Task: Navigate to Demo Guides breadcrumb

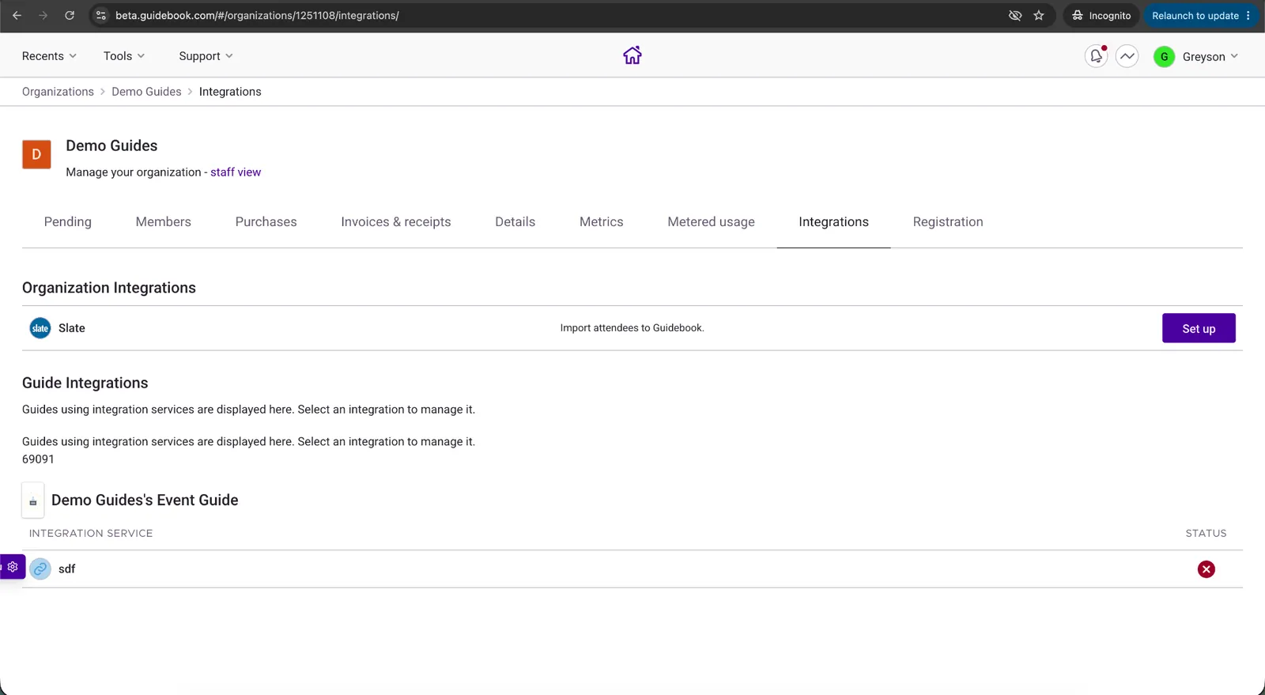Action: 146,92
